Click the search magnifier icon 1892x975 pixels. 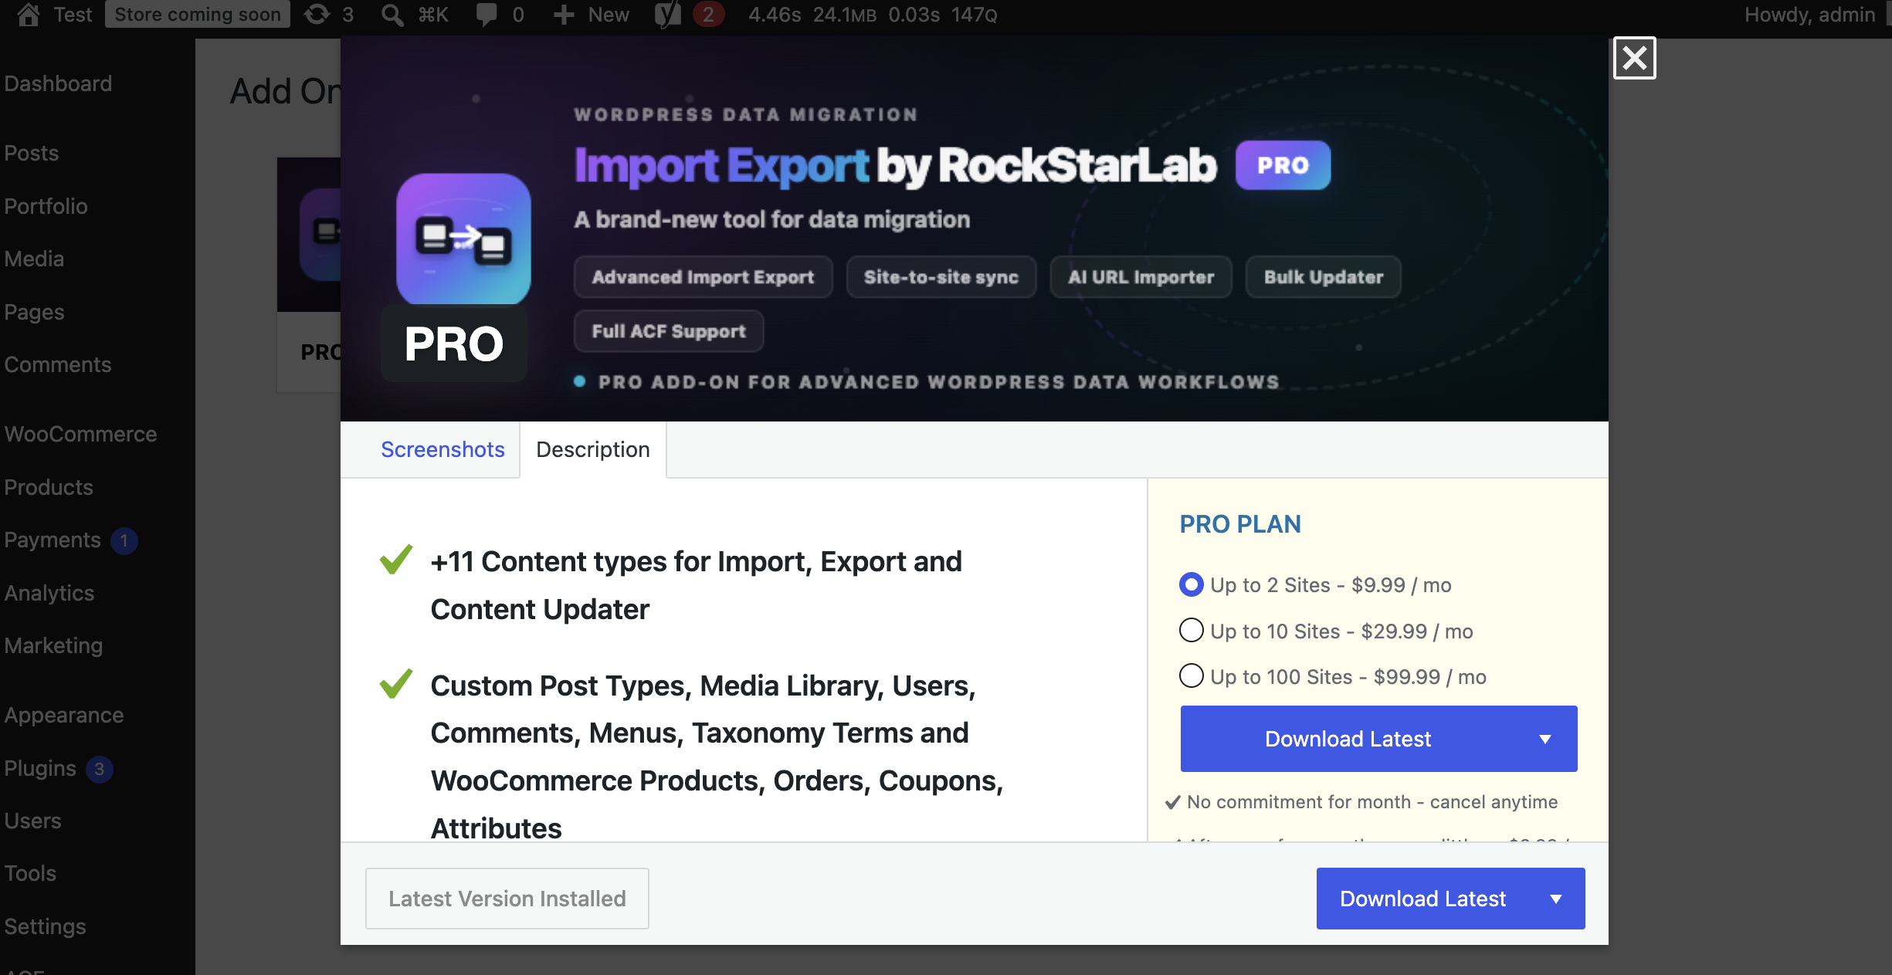tap(392, 14)
